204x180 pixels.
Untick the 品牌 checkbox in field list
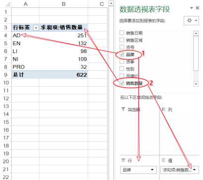click(x=122, y=54)
